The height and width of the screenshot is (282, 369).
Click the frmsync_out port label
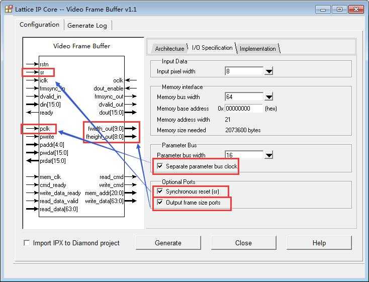109,97
